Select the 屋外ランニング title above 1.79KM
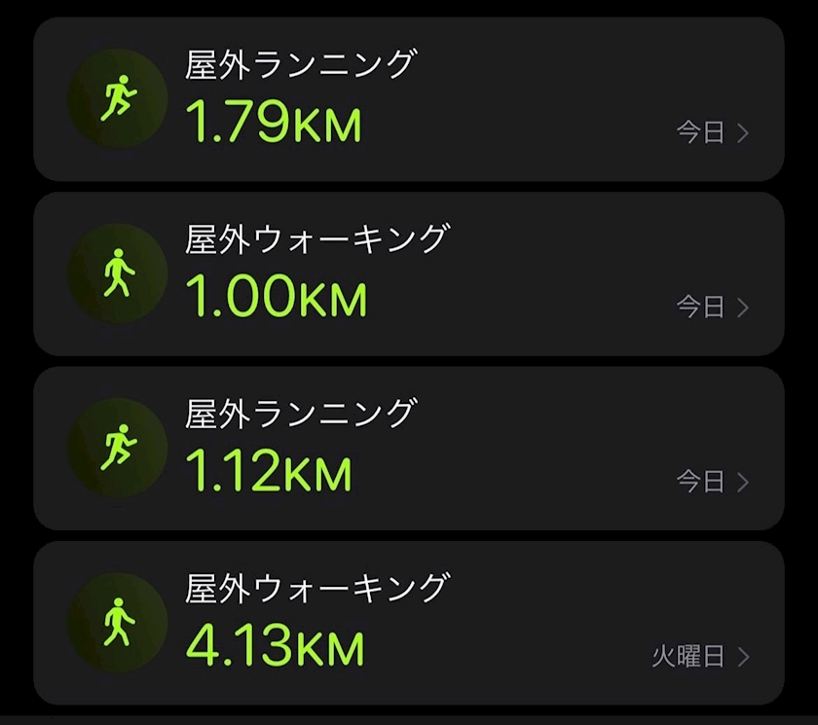The image size is (818, 725). pos(300,65)
